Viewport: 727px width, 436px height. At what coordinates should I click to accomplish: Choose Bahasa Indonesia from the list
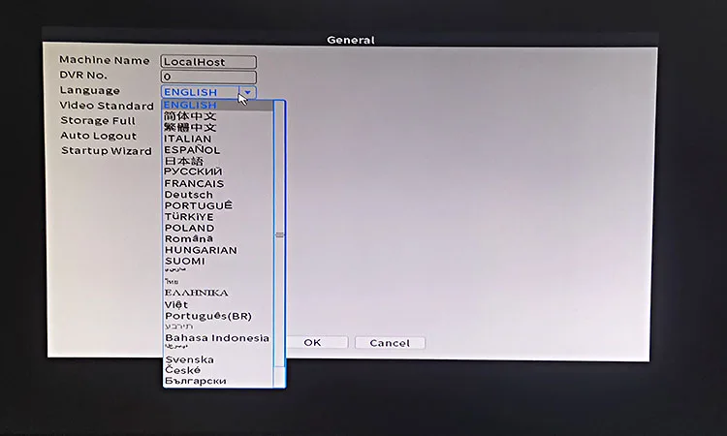[x=217, y=338]
